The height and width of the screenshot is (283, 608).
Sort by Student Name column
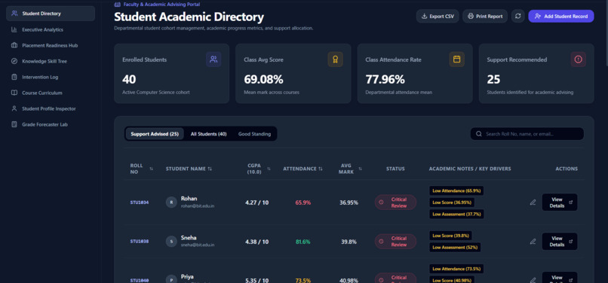[x=189, y=169]
